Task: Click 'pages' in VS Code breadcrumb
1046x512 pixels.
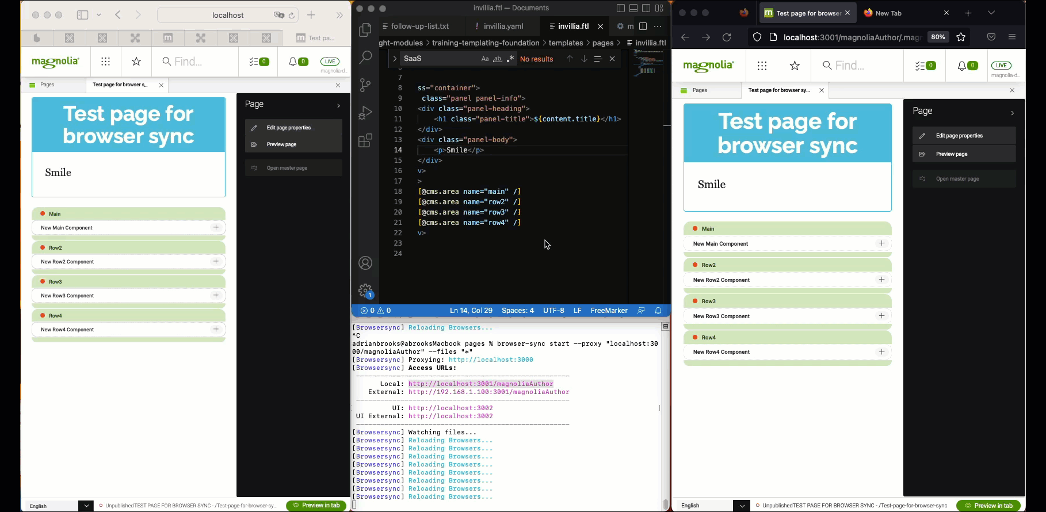Action: pyautogui.click(x=602, y=43)
